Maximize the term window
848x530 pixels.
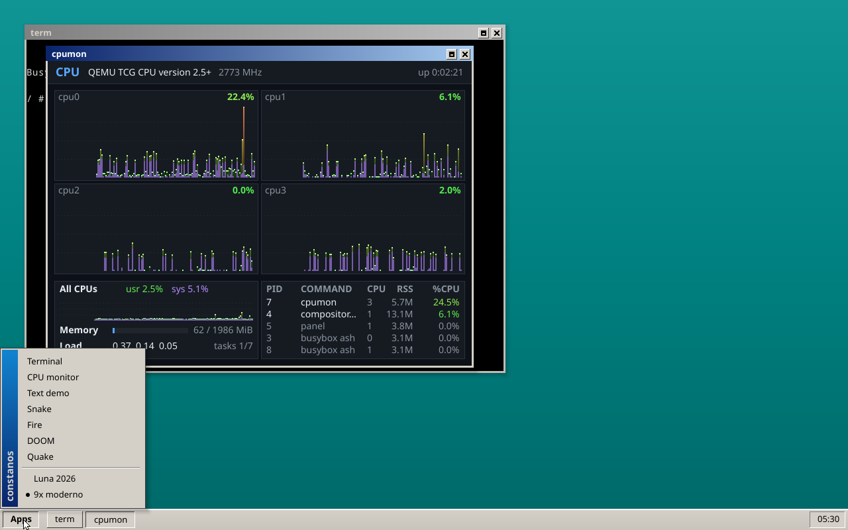point(484,33)
